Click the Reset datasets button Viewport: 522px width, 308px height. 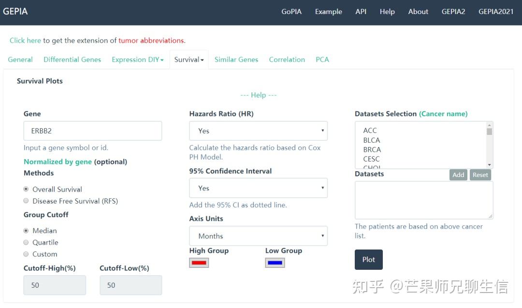[x=480, y=175]
